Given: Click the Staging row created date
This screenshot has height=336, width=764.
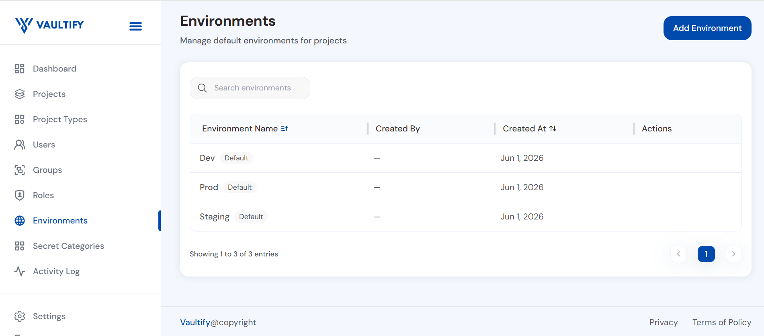Looking at the screenshot, I should pyautogui.click(x=522, y=217).
